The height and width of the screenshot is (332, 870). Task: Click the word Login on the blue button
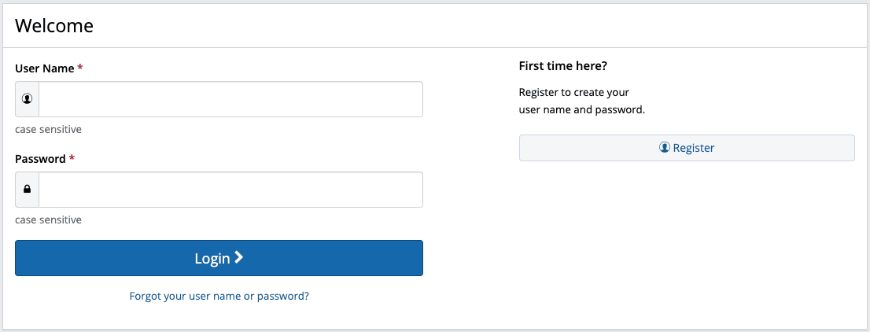212,258
